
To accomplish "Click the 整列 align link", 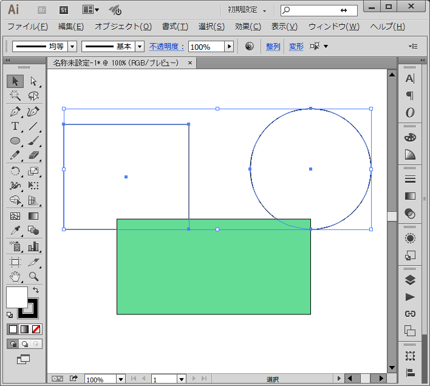I will click(x=273, y=47).
